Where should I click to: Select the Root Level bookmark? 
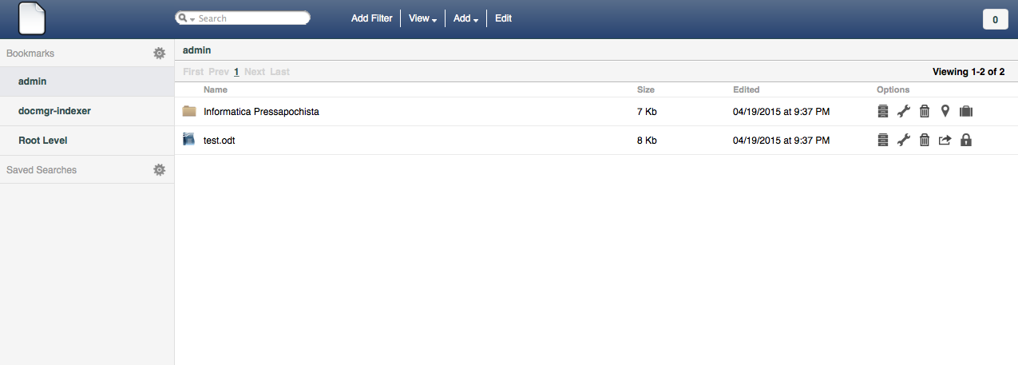[87, 141]
